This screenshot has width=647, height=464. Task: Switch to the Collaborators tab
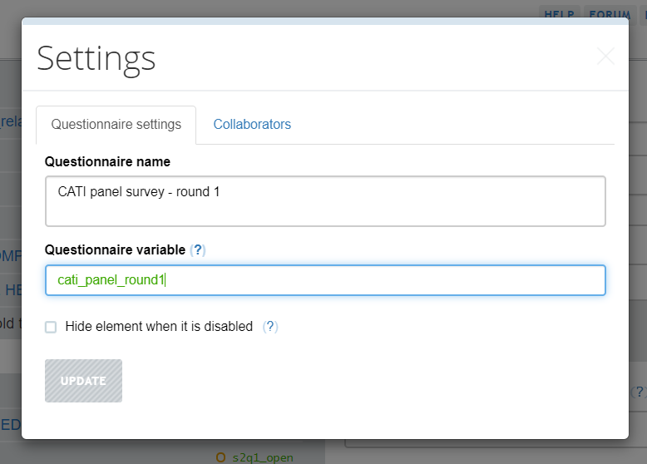coord(252,124)
